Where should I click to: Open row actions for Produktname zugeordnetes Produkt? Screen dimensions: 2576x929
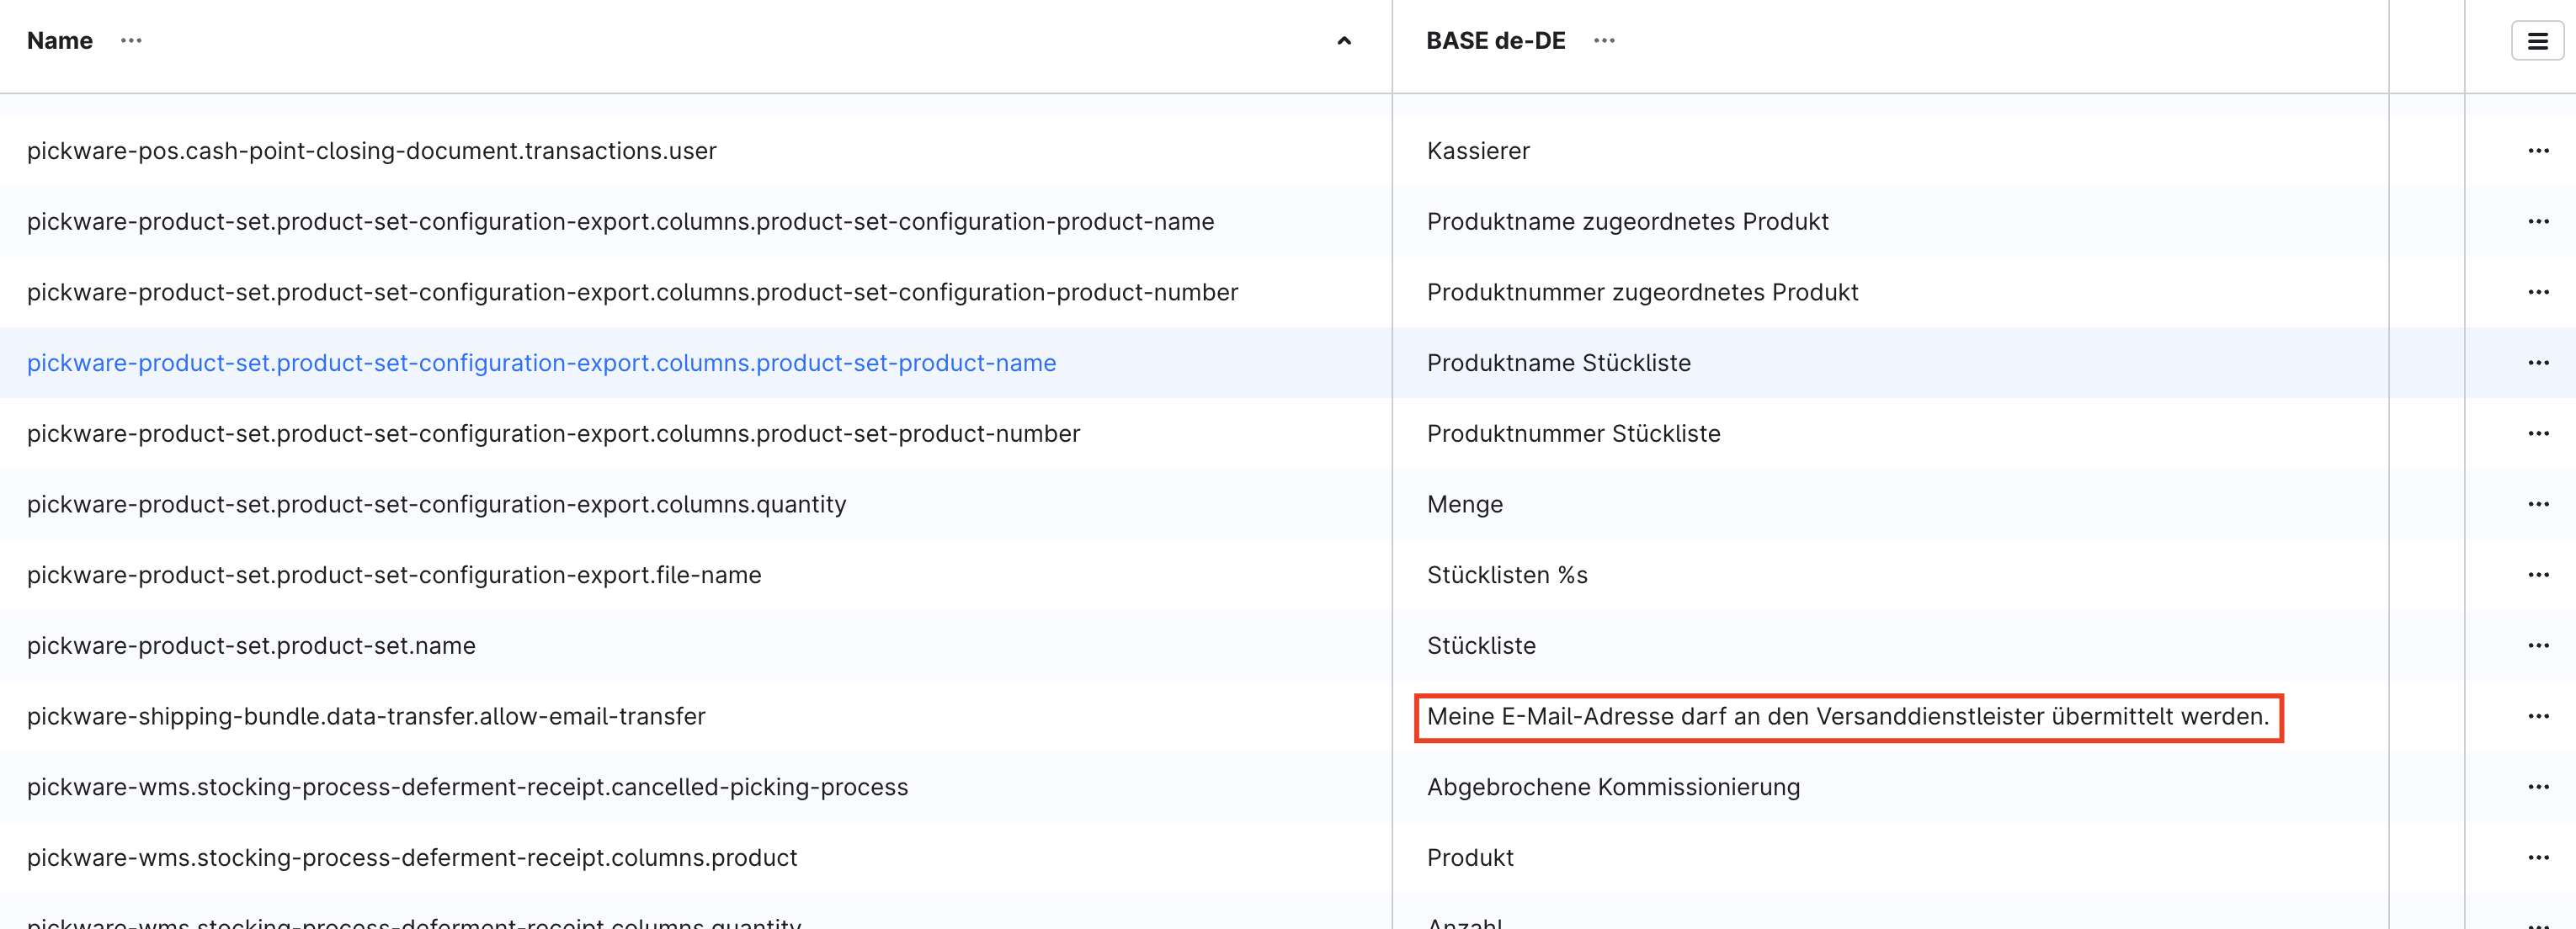click(2538, 222)
